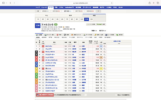Toggle automatic odds update switch
Viewport: 161px width, 100px height.
(x=85, y=95)
